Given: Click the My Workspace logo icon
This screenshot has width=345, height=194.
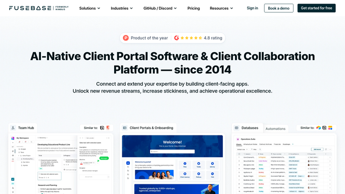Looking at the screenshot, I should tap(13, 138).
